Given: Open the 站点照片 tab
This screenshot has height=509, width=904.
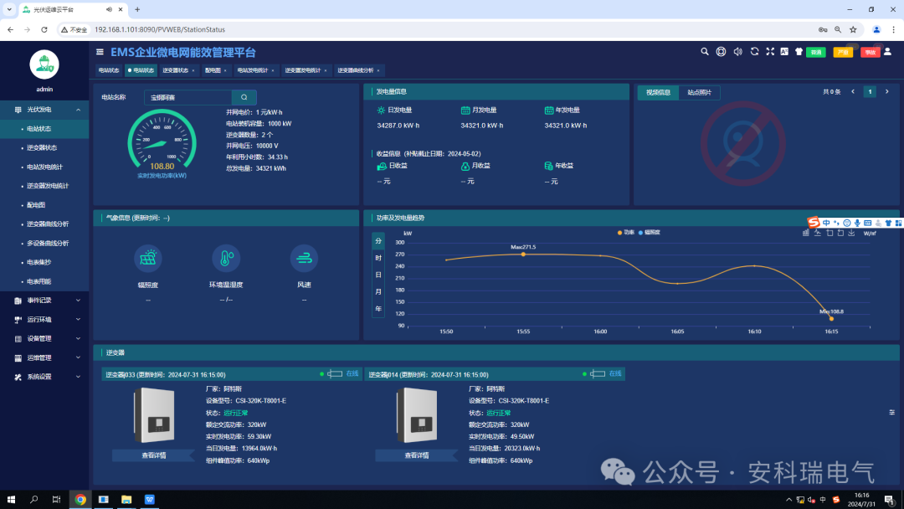Looking at the screenshot, I should [699, 92].
